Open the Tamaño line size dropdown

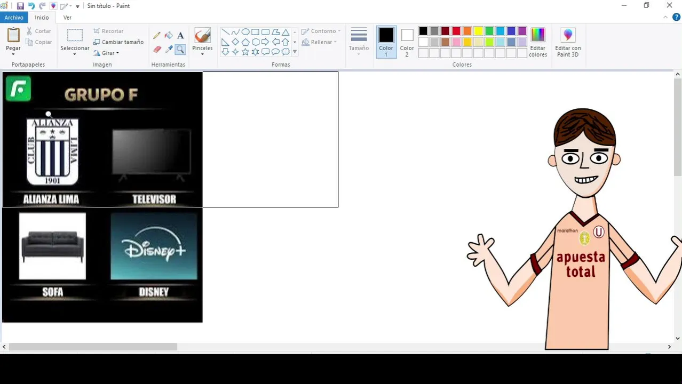359,42
